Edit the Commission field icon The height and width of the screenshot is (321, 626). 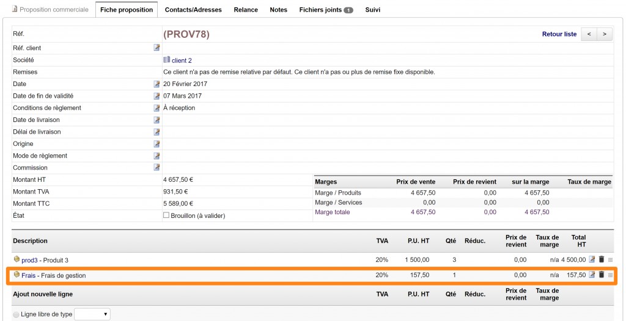click(157, 167)
